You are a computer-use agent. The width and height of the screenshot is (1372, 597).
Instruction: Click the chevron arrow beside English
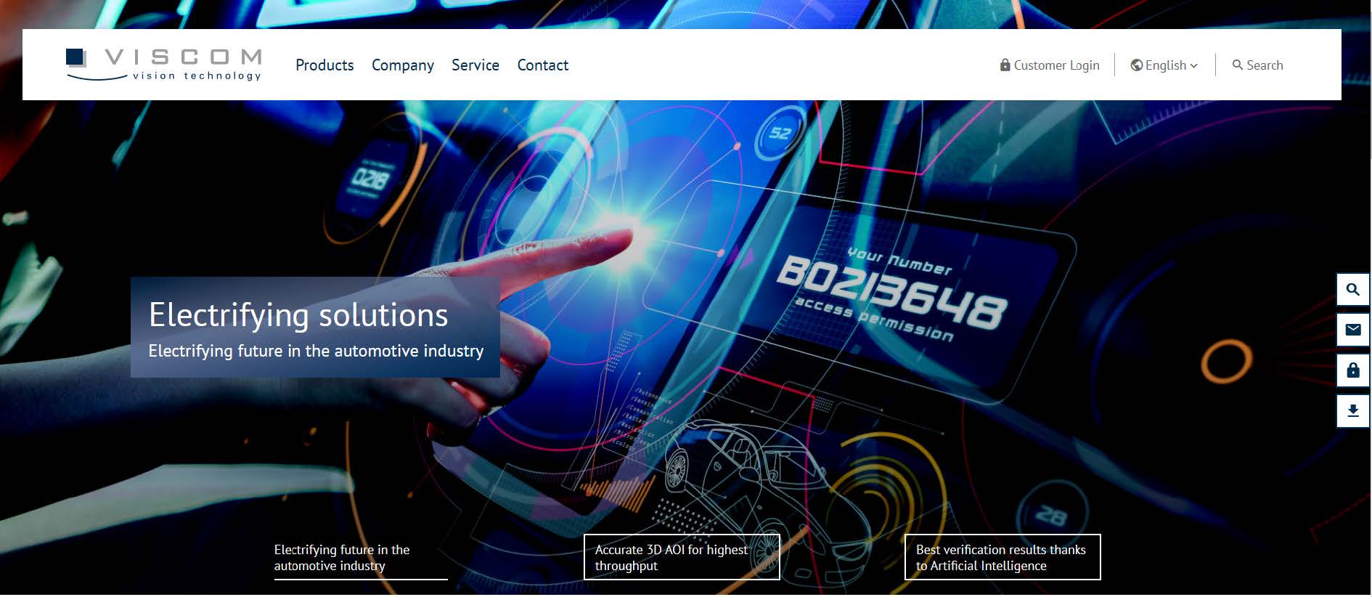1194,66
